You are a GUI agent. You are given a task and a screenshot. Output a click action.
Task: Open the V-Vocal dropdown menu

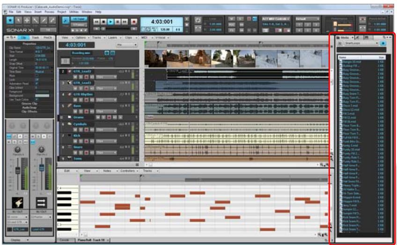click(162, 37)
